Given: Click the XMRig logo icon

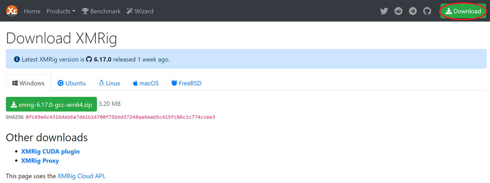Looking at the screenshot, I should tap(12, 11).
